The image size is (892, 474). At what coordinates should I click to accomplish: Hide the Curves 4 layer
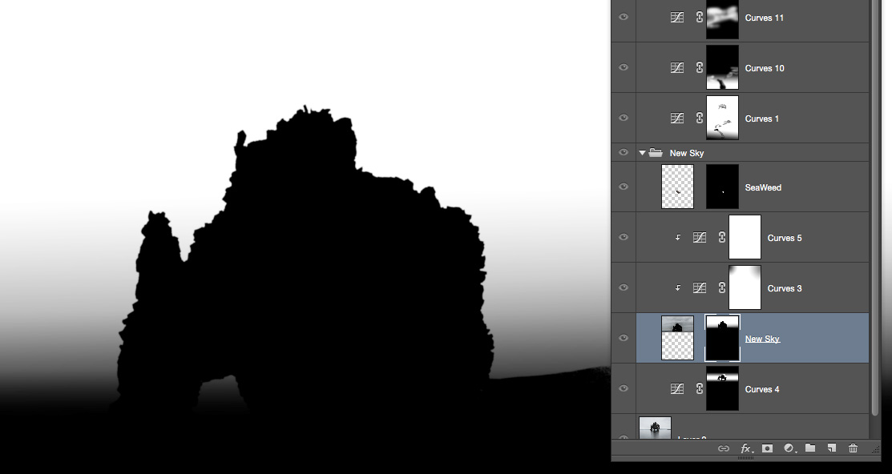pyautogui.click(x=624, y=388)
